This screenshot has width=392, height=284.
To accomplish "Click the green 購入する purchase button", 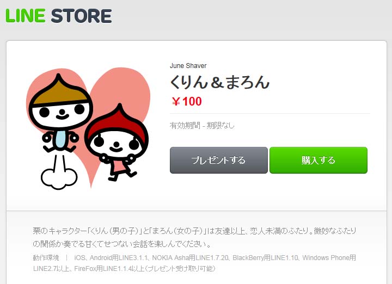I will point(318,160).
